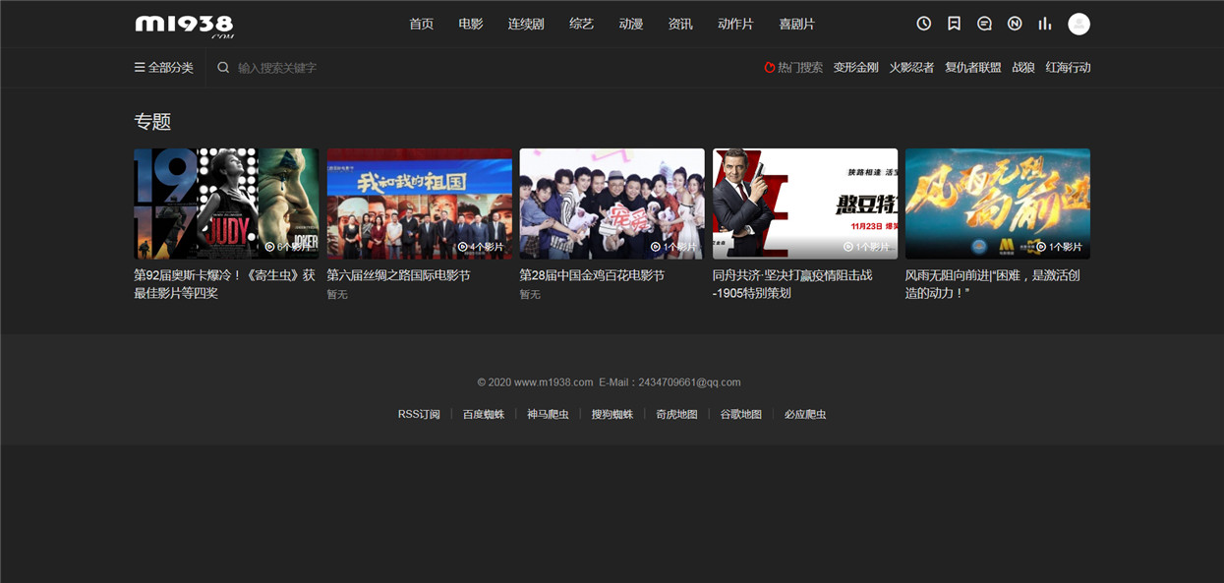
Task: Expand the 全部分类 category menu
Action: (164, 68)
